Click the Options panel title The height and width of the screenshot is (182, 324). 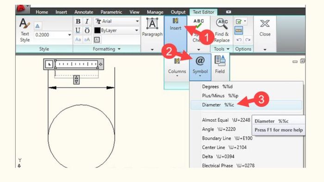243,49
